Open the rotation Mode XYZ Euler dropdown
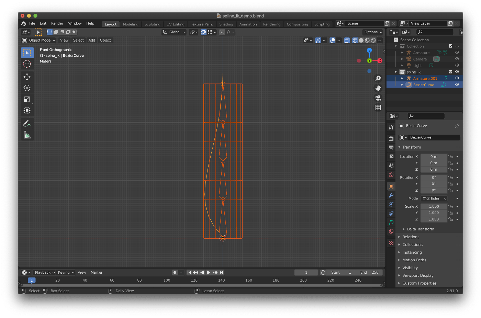481x318 pixels. coord(434,198)
